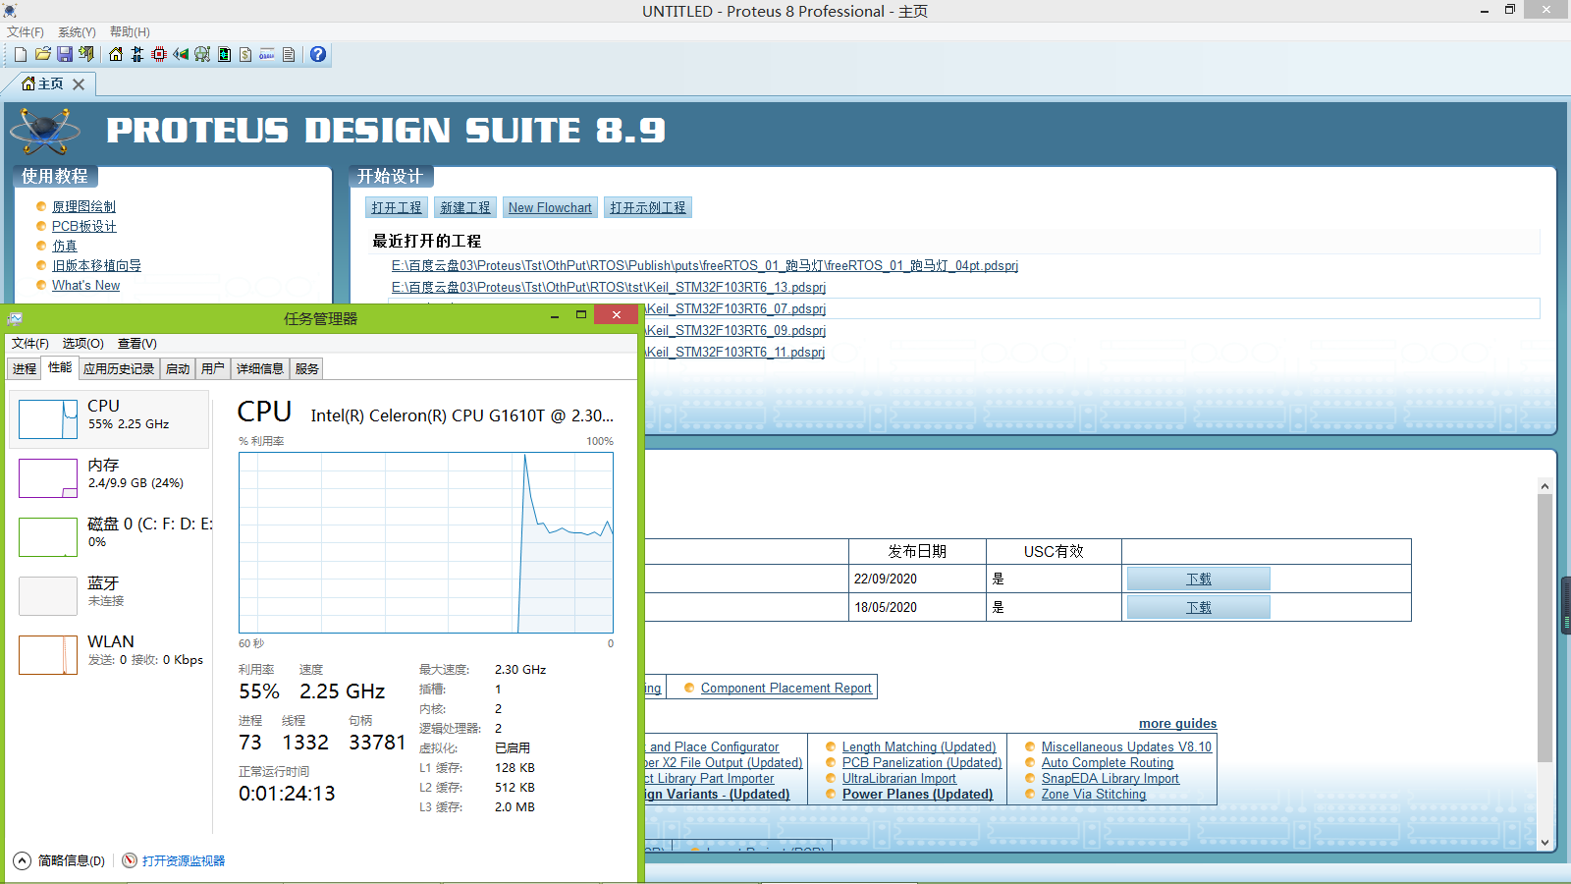Click the 简略信息 collapse arrow icon
This screenshot has height=884, width=1571.
pos(22,860)
